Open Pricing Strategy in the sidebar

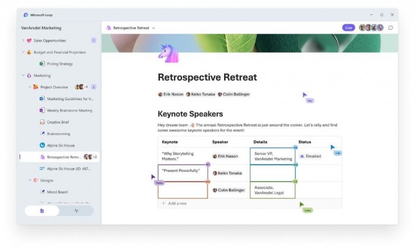click(60, 64)
